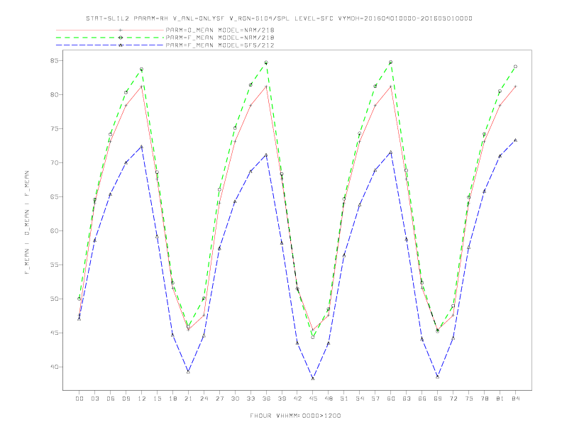This screenshot has height=434, width=562.
Task: Click x-axis tick label 15
Action: (157, 399)
